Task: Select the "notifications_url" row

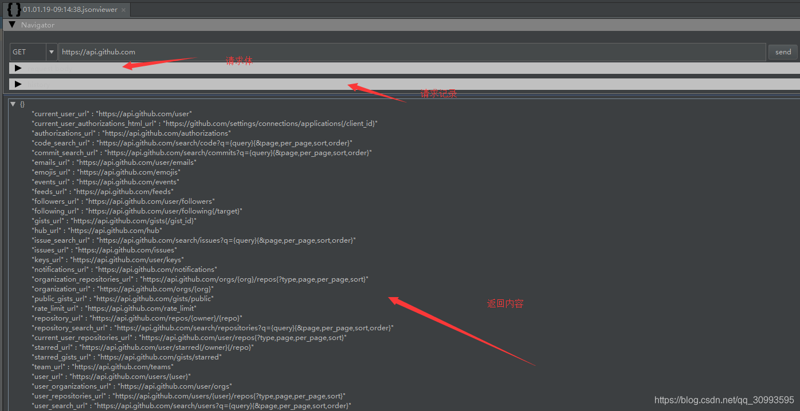Action: (x=124, y=270)
